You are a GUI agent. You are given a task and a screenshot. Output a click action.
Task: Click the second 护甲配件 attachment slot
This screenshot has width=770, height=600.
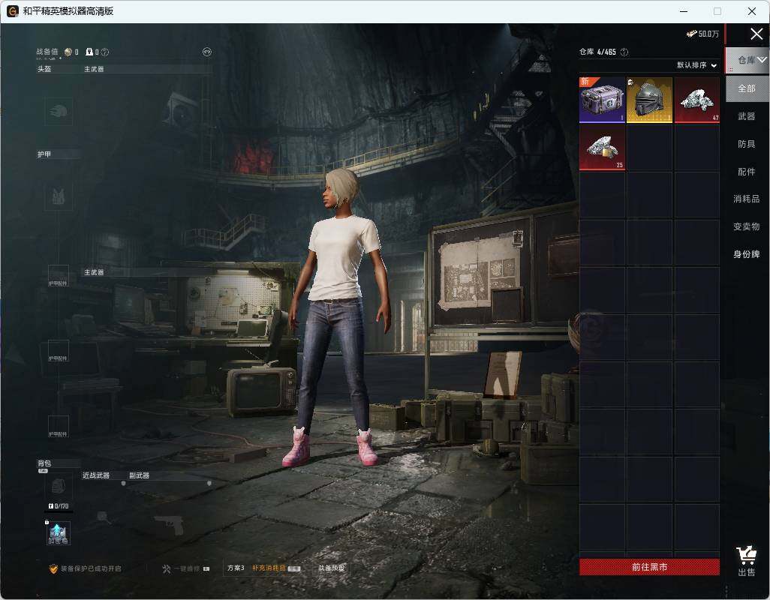coord(59,351)
